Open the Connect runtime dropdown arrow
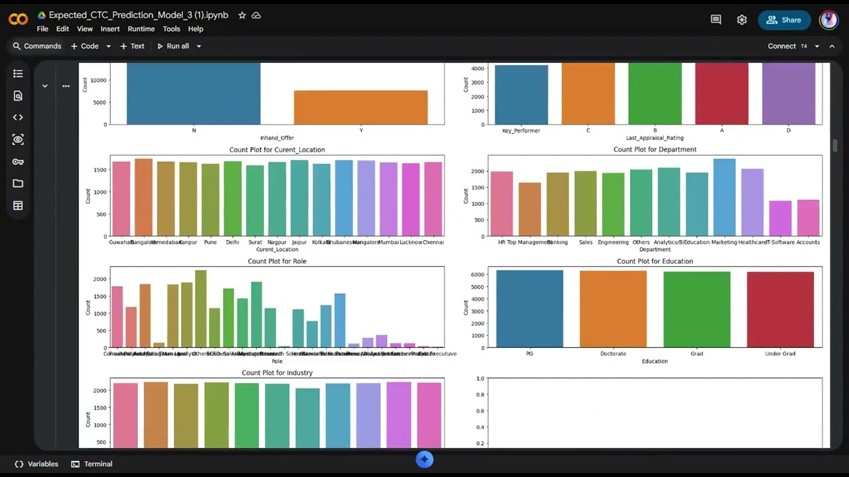This screenshot has width=849, height=477. [816, 46]
